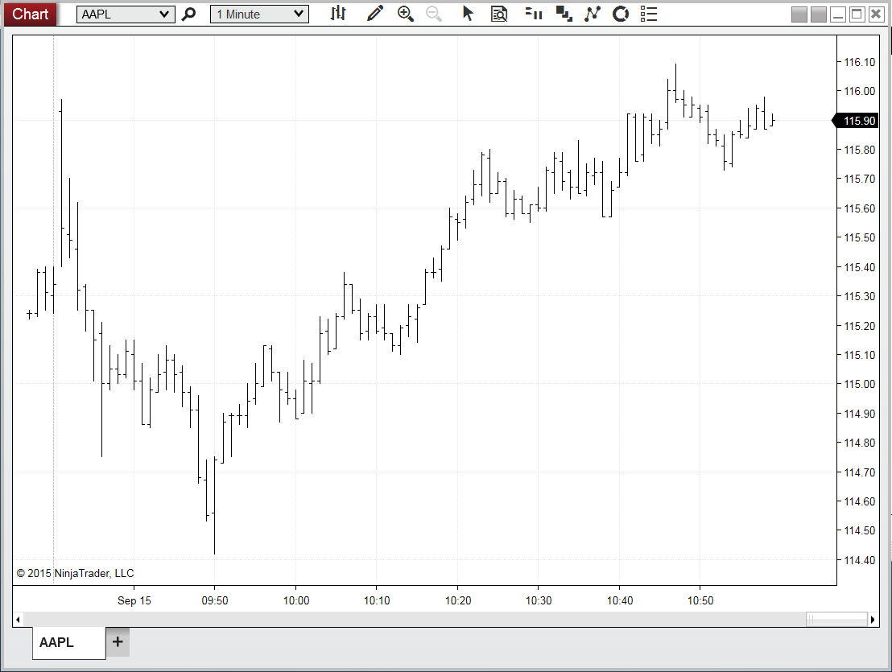Click the 116.10 price axis label
The height and width of the screenshot is (672, 892).
[x=860, y=62]
